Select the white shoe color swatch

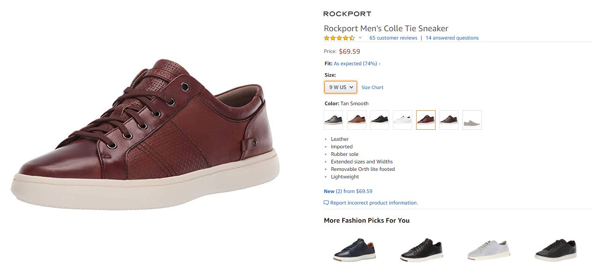point(402,120)
